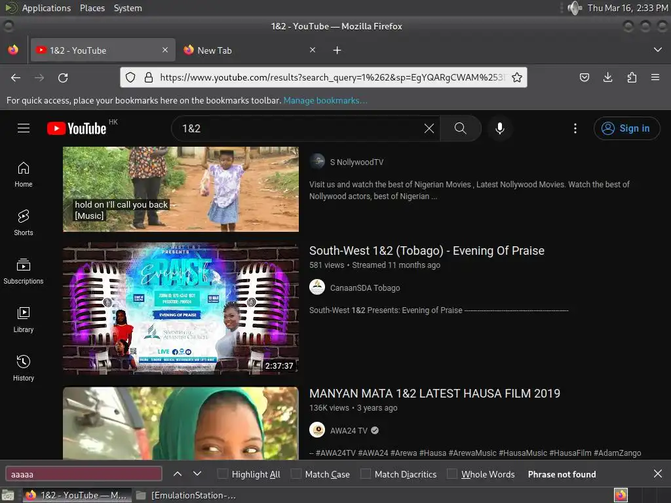Viewport: 671px width, 503px height.
Task: Click CanaanSDA Tobago channel avatar
Action: [x=317, y=287]
